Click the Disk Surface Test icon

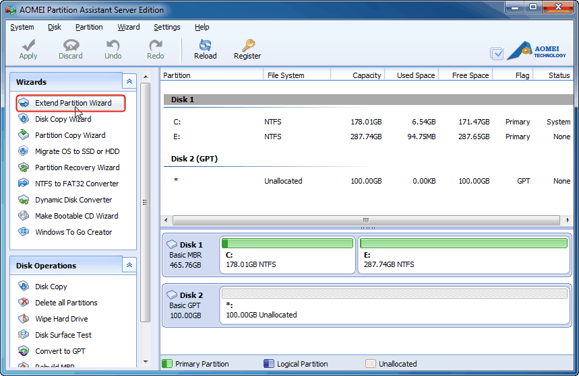tap(24, 335)
